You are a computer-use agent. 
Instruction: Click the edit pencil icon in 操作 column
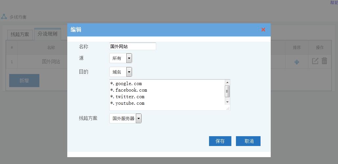315,61
